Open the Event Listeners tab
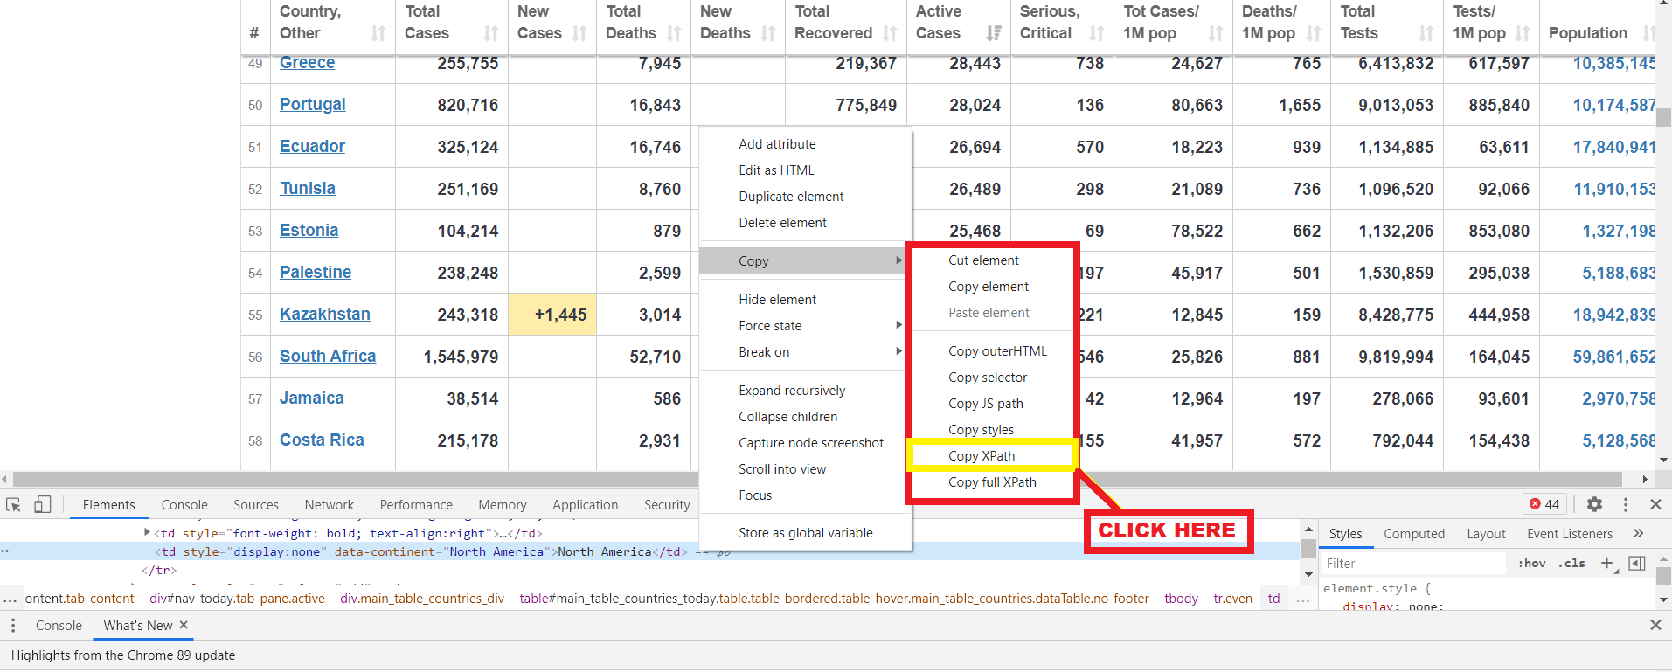The image size is (1672, 672). [x=1570, y=533]
